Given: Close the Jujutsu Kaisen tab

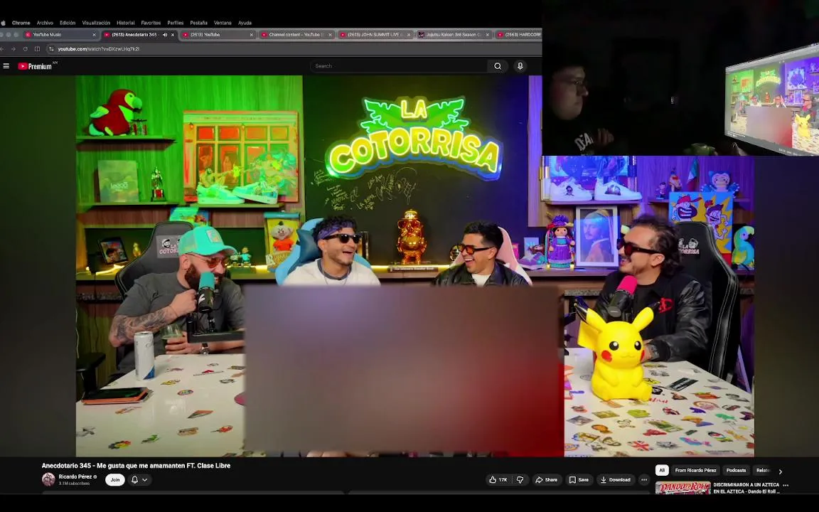Looking at the screenshot, I should pyautogui.click(x=487, y=34).
